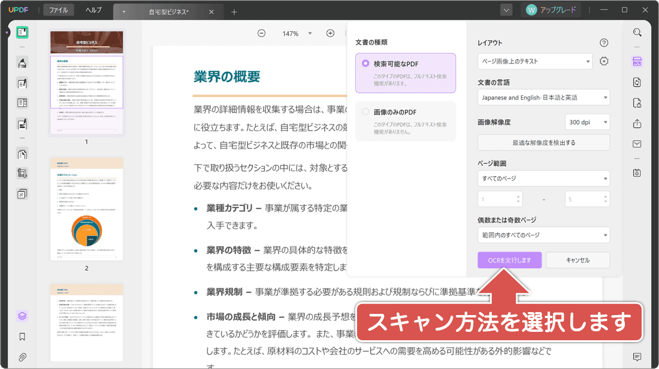The image size is (659, 369).
Task: Open the 文書の言語 language dropdown
Action: point(543,97)
